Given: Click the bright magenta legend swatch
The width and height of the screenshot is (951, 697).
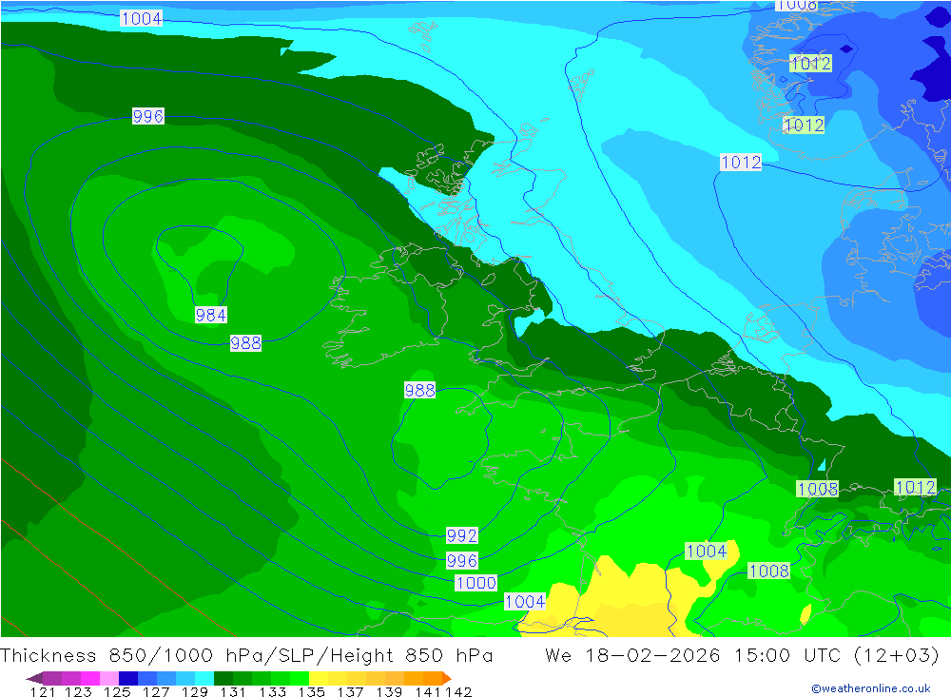Looking at the screenshot, I should click(90, 678).
